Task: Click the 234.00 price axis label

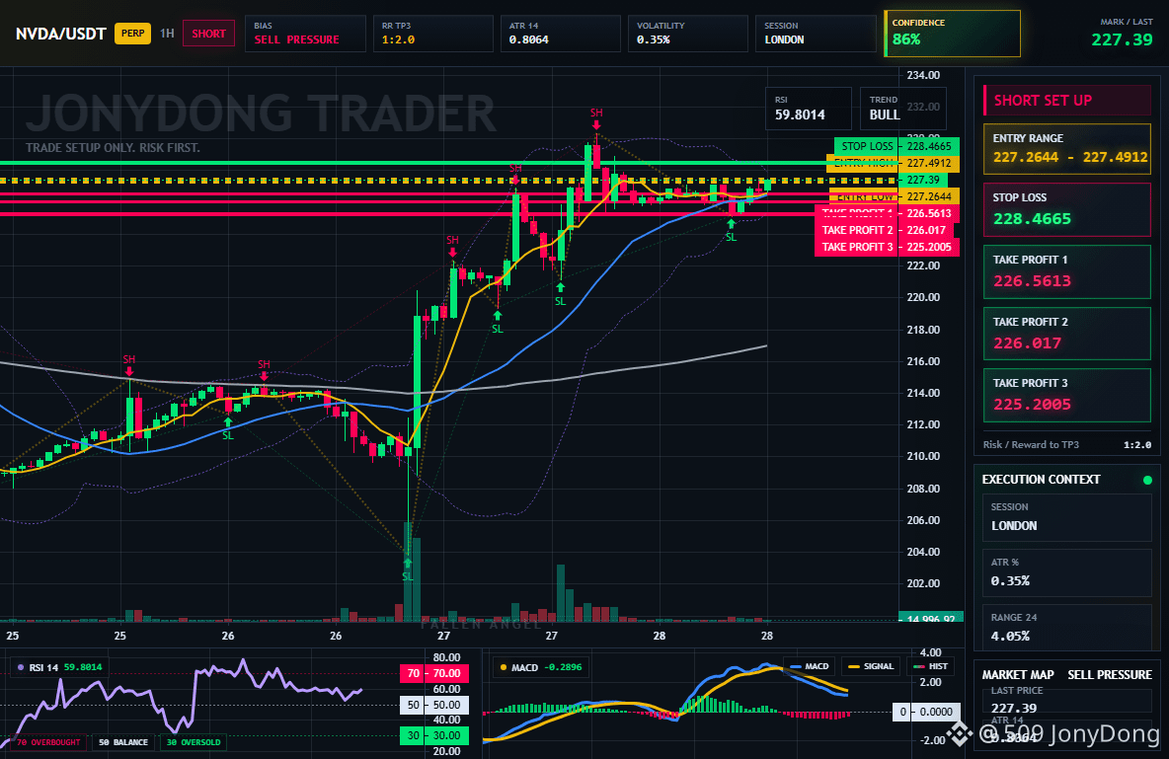Action: (x=923, y=75)
